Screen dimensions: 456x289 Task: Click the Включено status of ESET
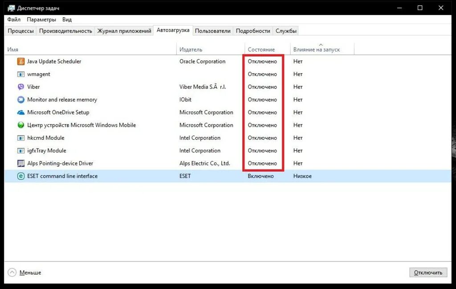click(261, 176)
